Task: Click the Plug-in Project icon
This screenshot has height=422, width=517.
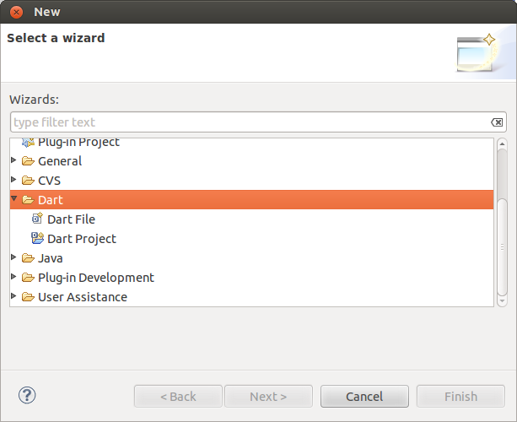Action: point(28,142)
